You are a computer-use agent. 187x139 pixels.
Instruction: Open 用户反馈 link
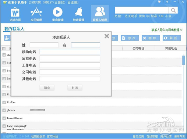pos(166,136)
